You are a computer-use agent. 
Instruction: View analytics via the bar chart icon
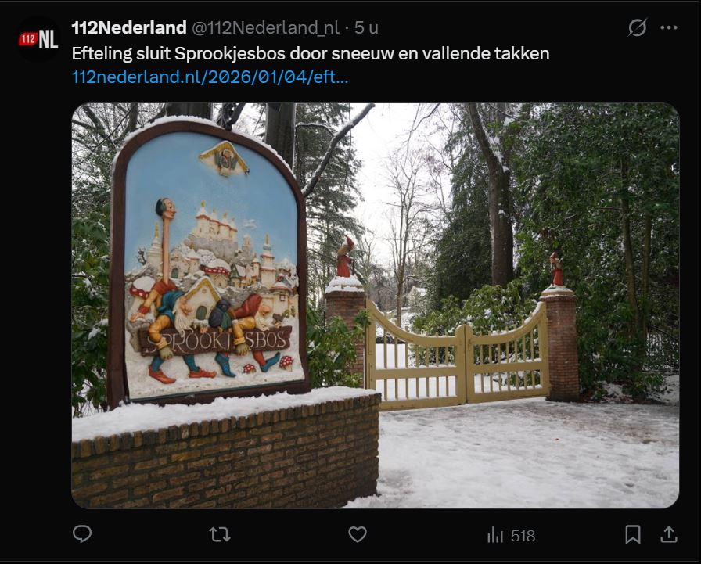(495, 534)
